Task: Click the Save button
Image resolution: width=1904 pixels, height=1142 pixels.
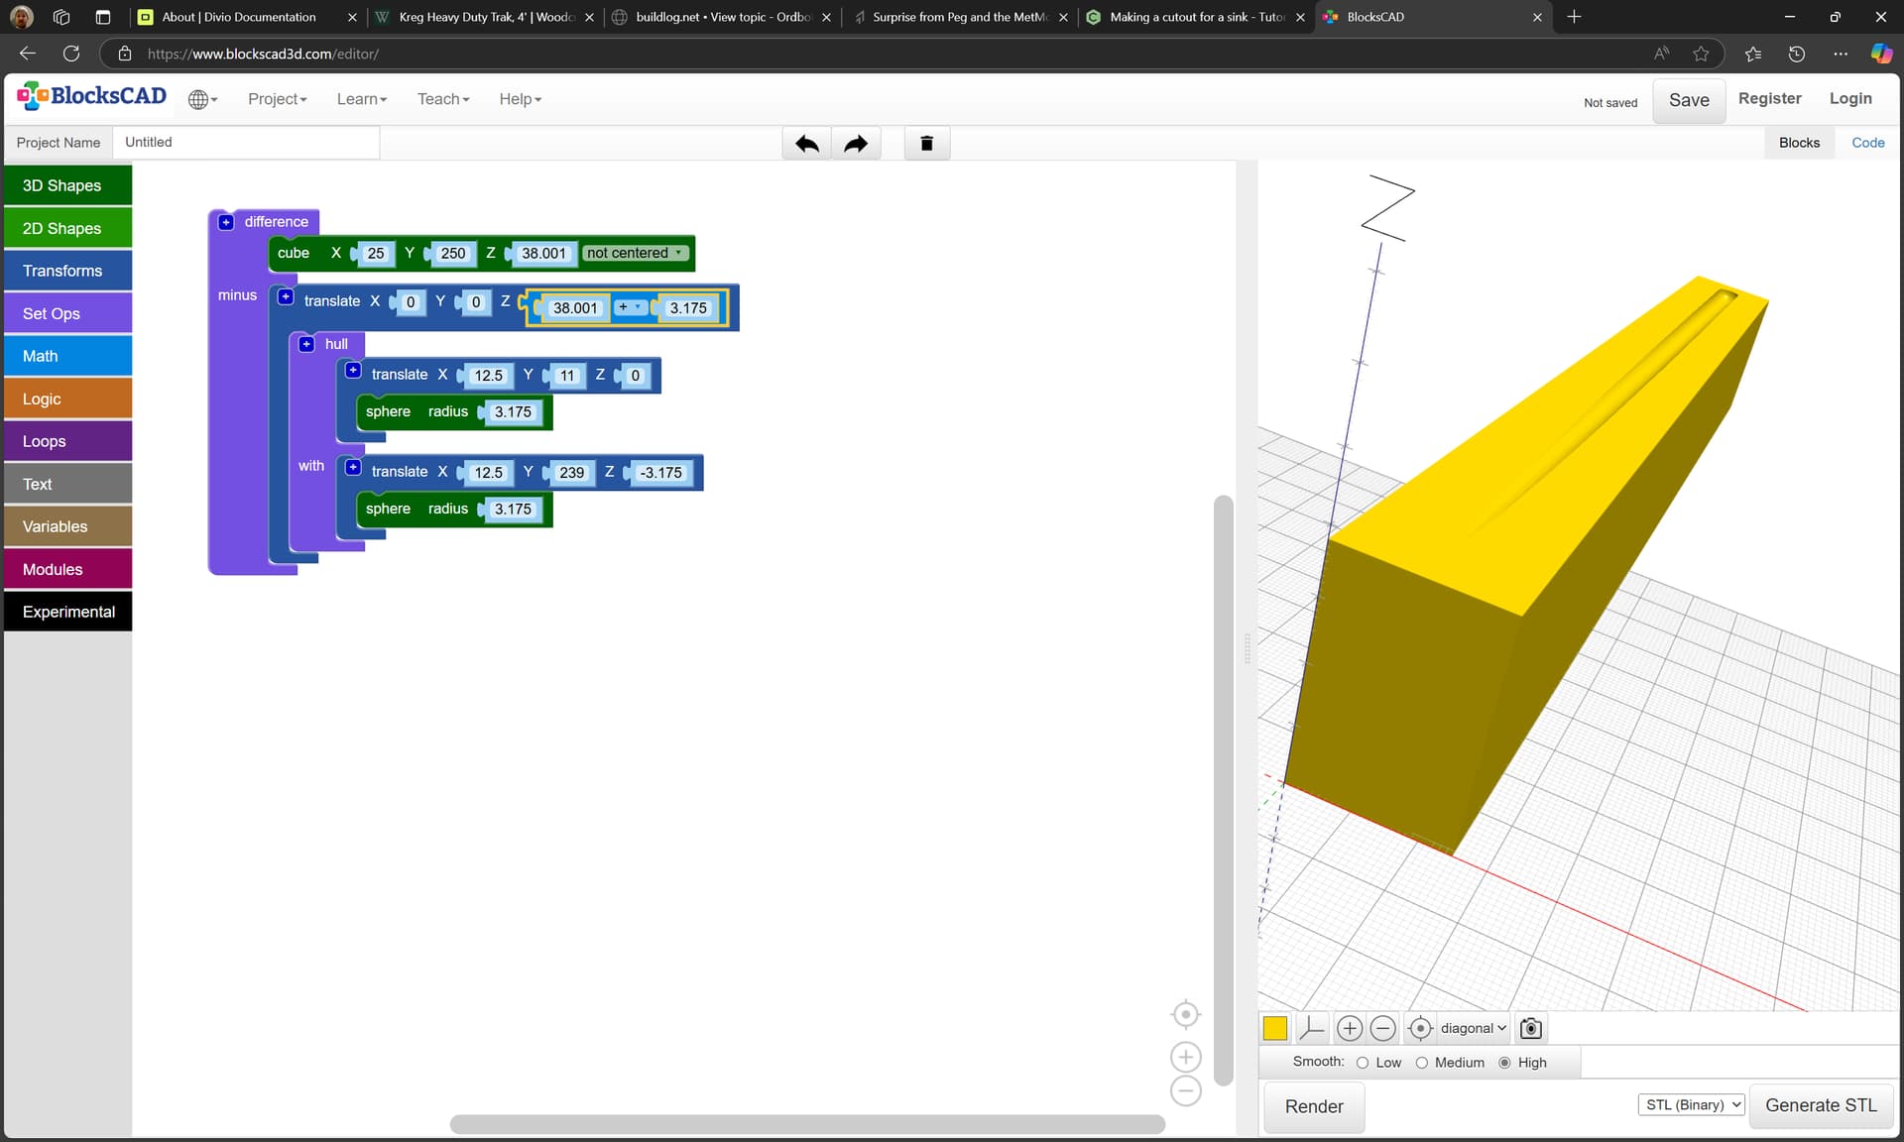Action: pyautogui.click(x=1689, y=100)
